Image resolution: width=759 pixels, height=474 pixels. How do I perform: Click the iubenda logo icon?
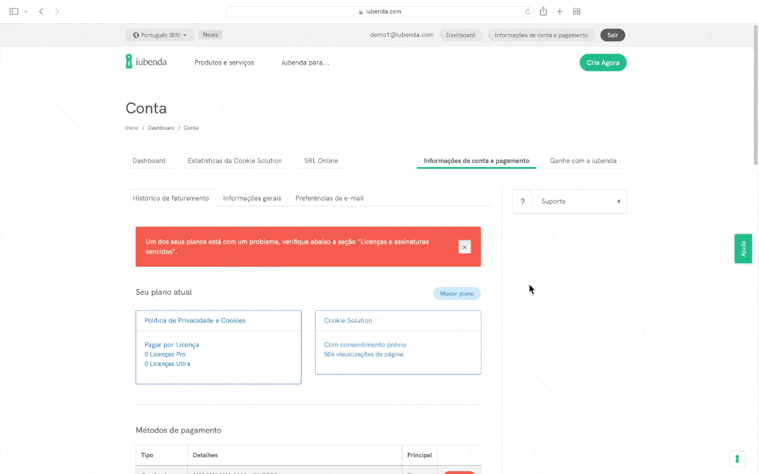pos(129,62)
